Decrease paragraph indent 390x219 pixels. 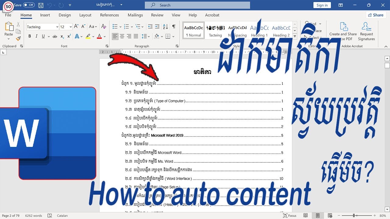click(150, 27)
